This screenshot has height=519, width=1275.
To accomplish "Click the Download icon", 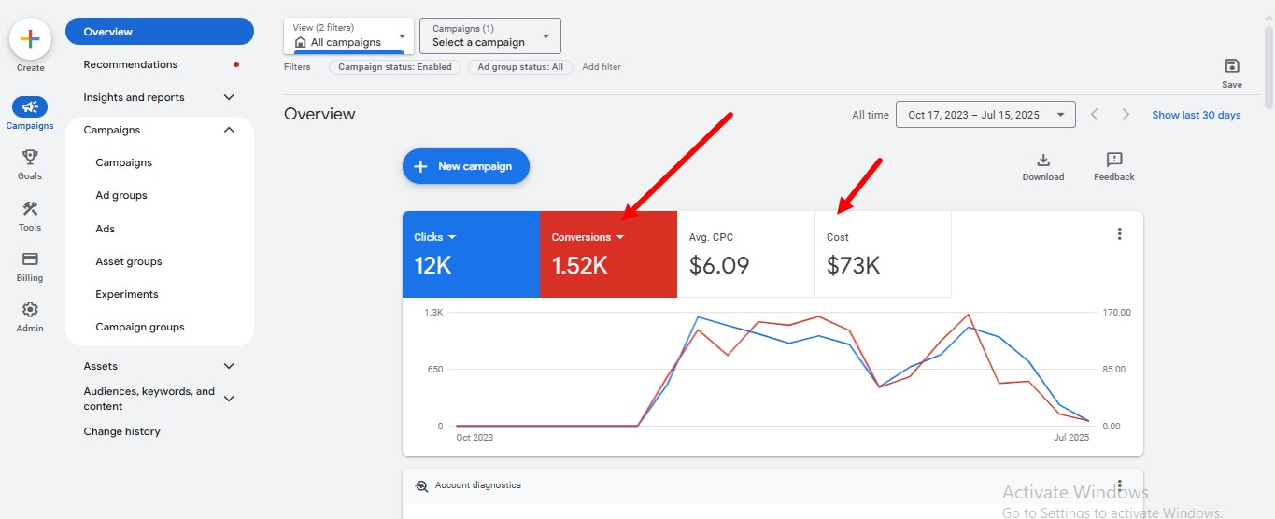I will [1043, 161].
